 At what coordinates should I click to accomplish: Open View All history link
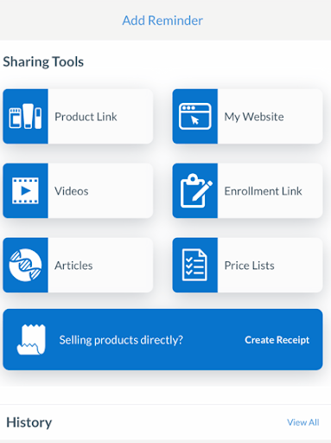(x=303, y=422)
